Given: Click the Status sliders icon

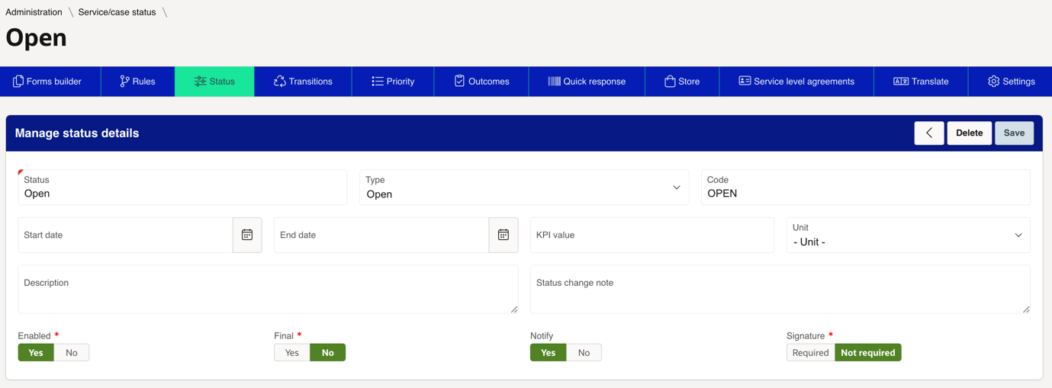Looking at the screenshot, I should click(x=200, y=82).
